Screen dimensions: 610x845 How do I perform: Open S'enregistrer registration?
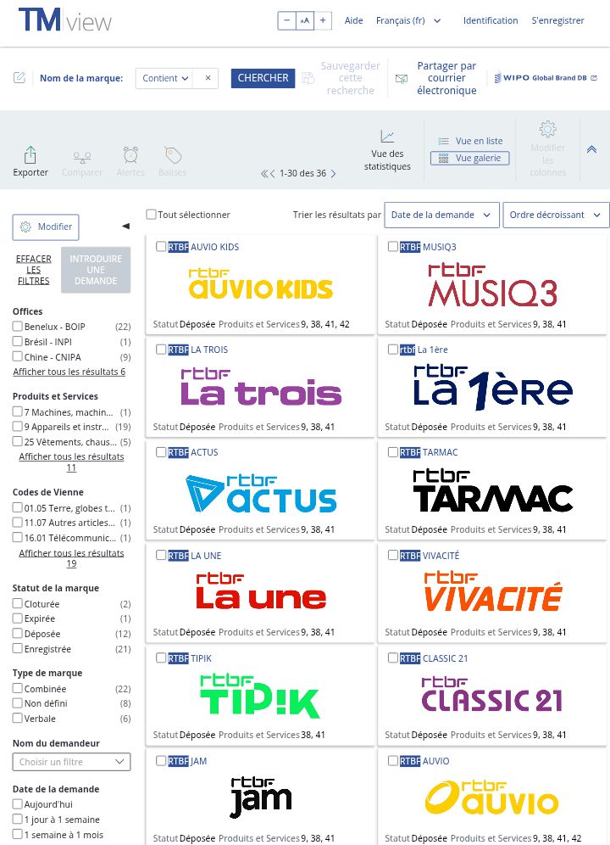click(557, 20)
